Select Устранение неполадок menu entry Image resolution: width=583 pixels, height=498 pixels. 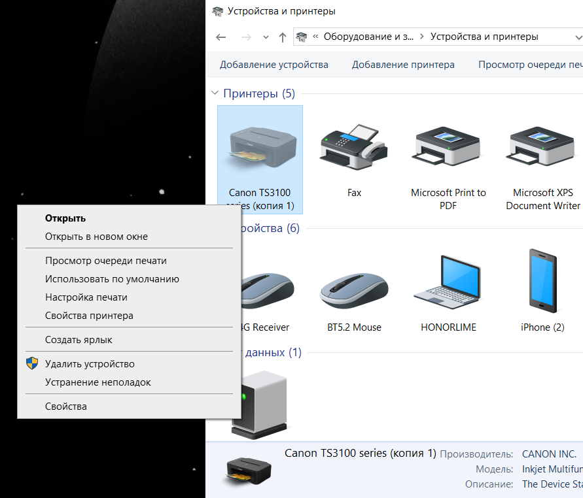129,382
